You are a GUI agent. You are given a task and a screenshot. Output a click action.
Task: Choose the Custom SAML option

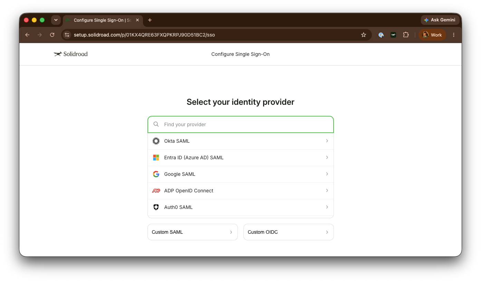click(193, 232)
